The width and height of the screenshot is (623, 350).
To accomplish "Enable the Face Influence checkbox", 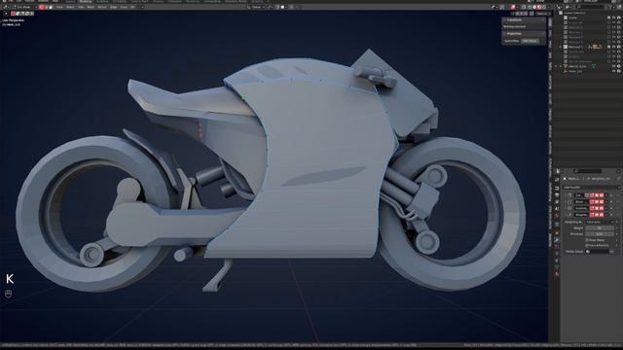I will click(587, 245).
